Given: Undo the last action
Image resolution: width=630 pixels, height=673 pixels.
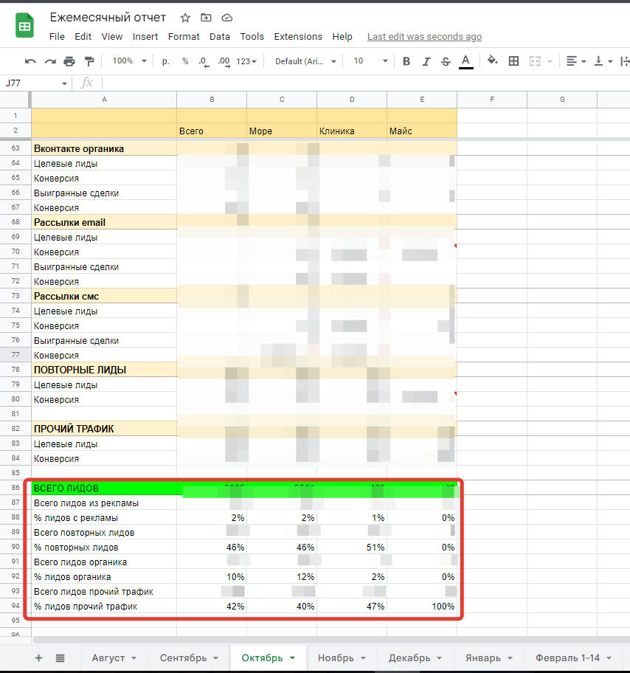Looking at the screenshot, I should pyautogui.click(x=30, y=61).
